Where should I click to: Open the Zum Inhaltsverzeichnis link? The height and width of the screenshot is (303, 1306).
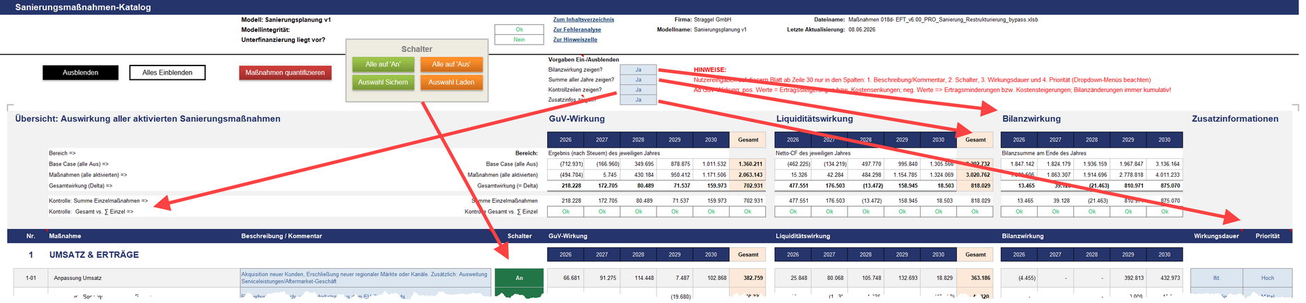click(583, 20)
